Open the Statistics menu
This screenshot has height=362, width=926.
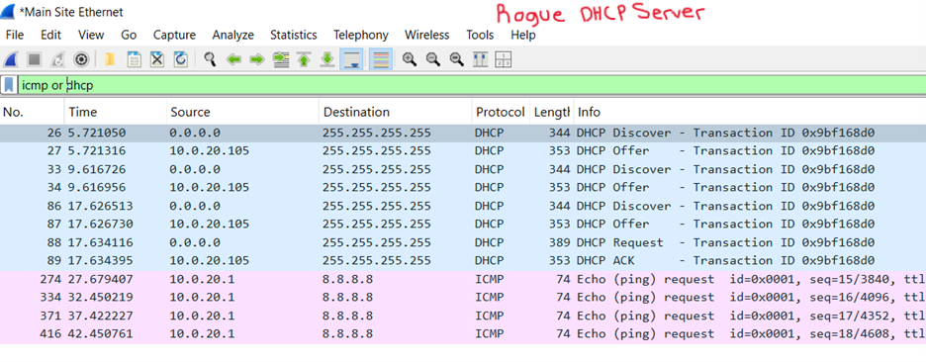[294, 35]
